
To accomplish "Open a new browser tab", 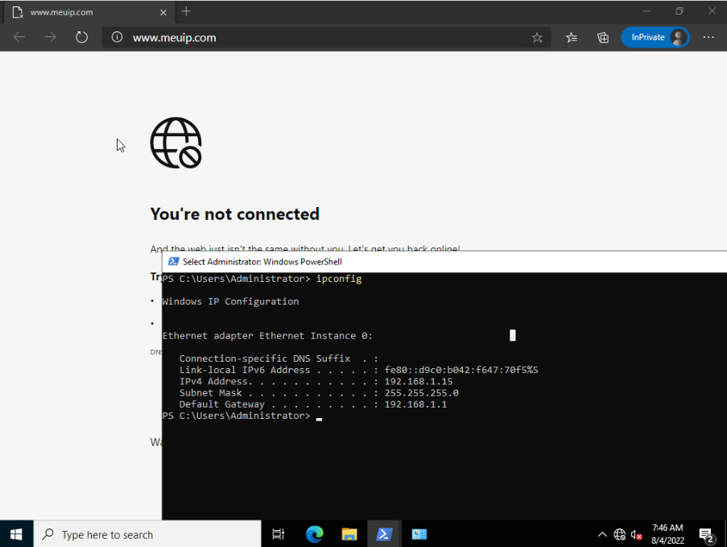I will coord(187,11).
